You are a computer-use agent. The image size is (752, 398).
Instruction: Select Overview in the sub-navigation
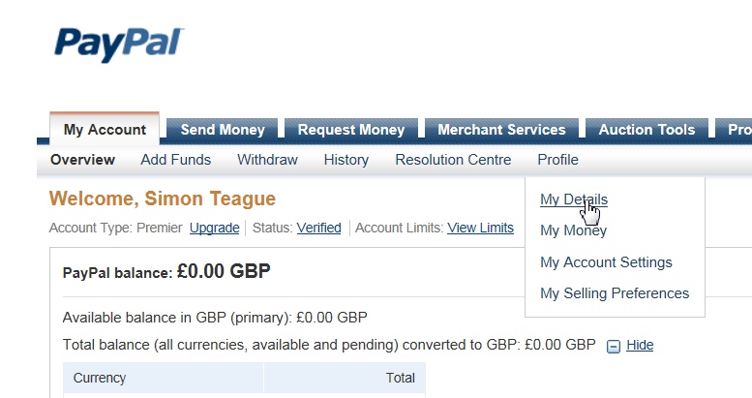click(x=82, y=160)
